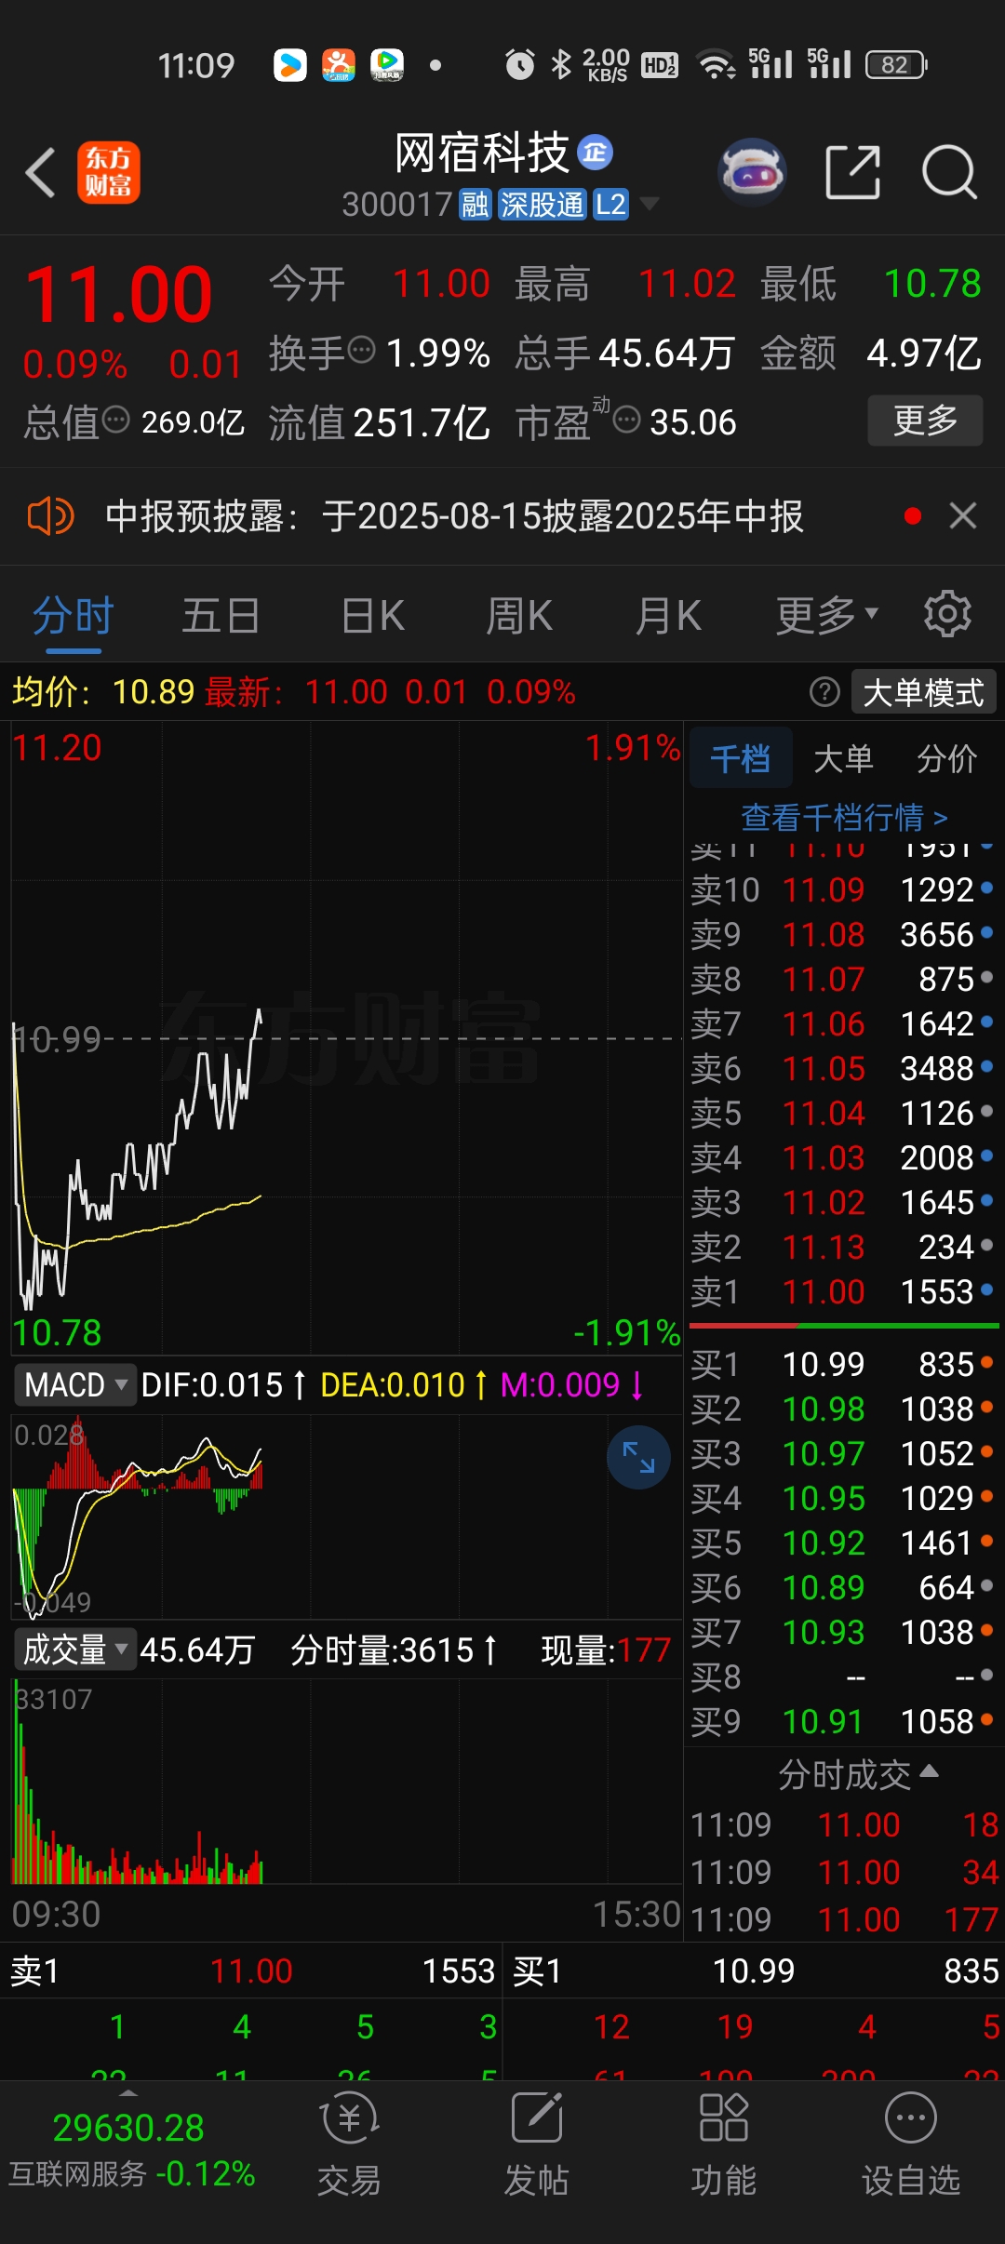The image size is (1005, 2244).
Task: Collapse the 分时成交 section arrow
Action: click(929, 1771)
